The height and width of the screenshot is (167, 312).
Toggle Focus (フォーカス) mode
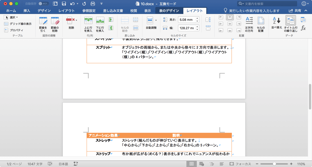(240, 164)
